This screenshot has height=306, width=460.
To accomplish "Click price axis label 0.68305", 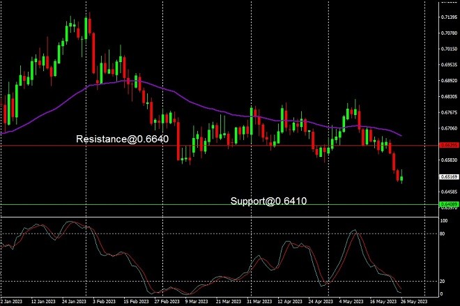I will point(449,96).
